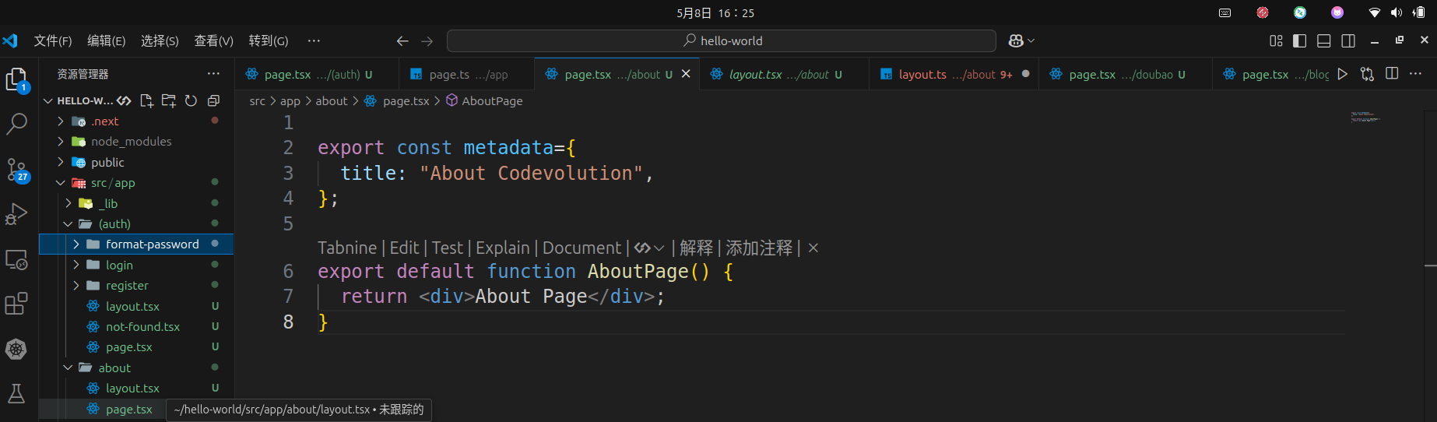1437x422 pixels.
Task: Open Run and Debug view
Action: click(16, 214)
